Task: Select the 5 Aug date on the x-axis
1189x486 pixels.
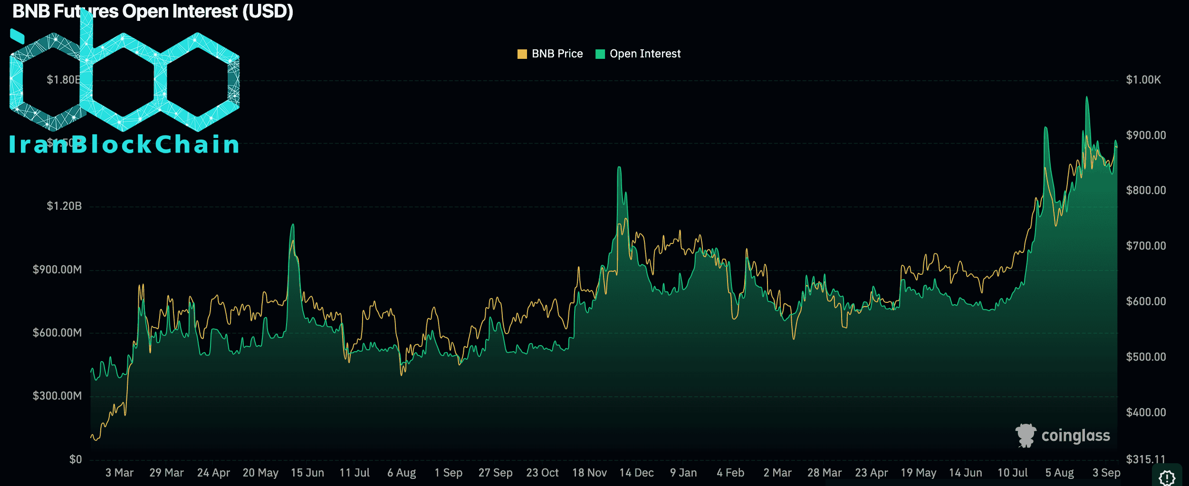Action: coord(1059,473)
